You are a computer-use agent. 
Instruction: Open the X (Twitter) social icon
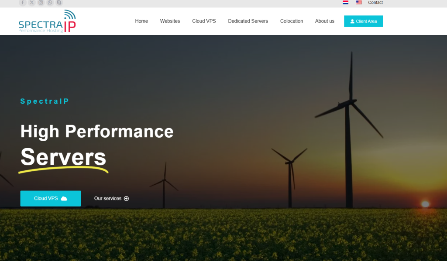31,3
